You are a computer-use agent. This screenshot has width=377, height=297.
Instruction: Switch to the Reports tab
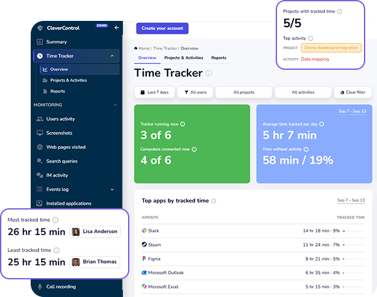(x=219, y=58)
